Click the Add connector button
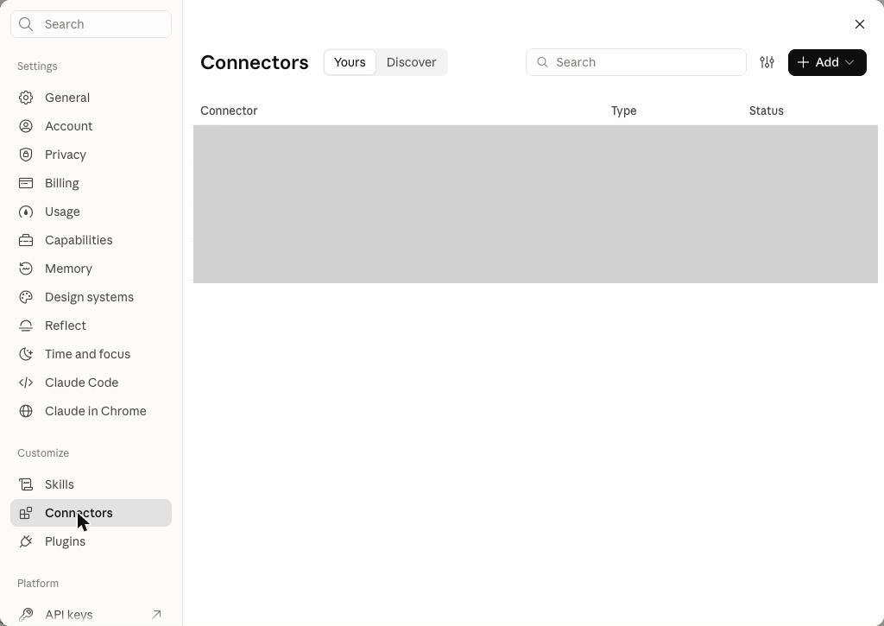This screenshot has height=626, width=884. tap(827, 62)
